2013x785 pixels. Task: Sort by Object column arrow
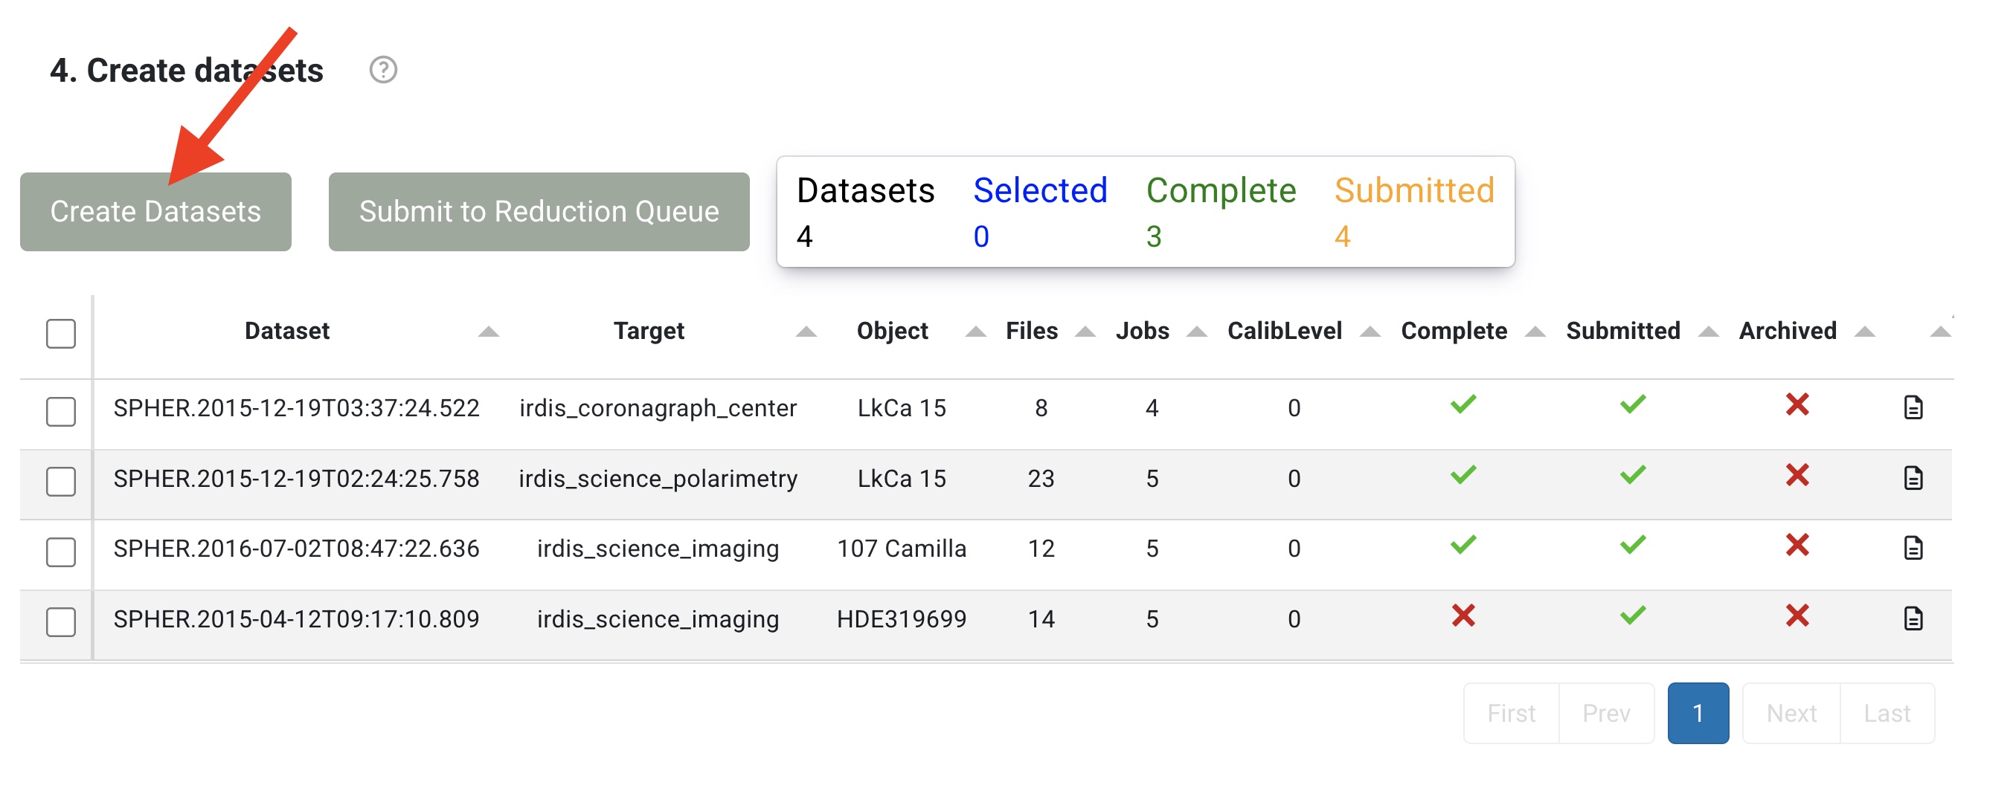975,332
